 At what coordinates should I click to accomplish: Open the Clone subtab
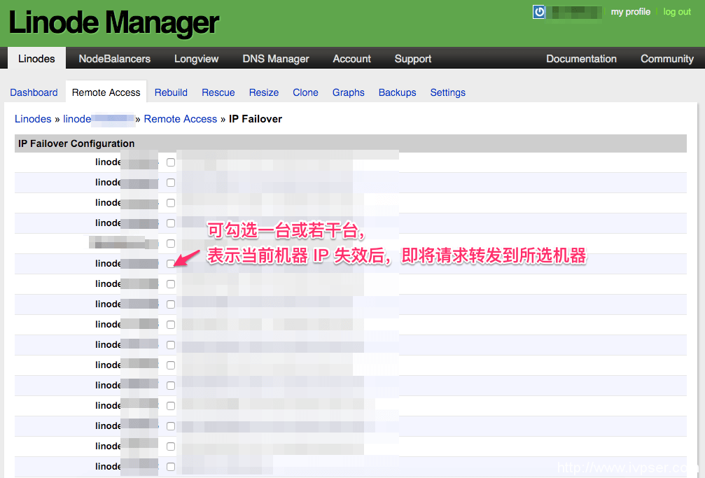[305, 92]
